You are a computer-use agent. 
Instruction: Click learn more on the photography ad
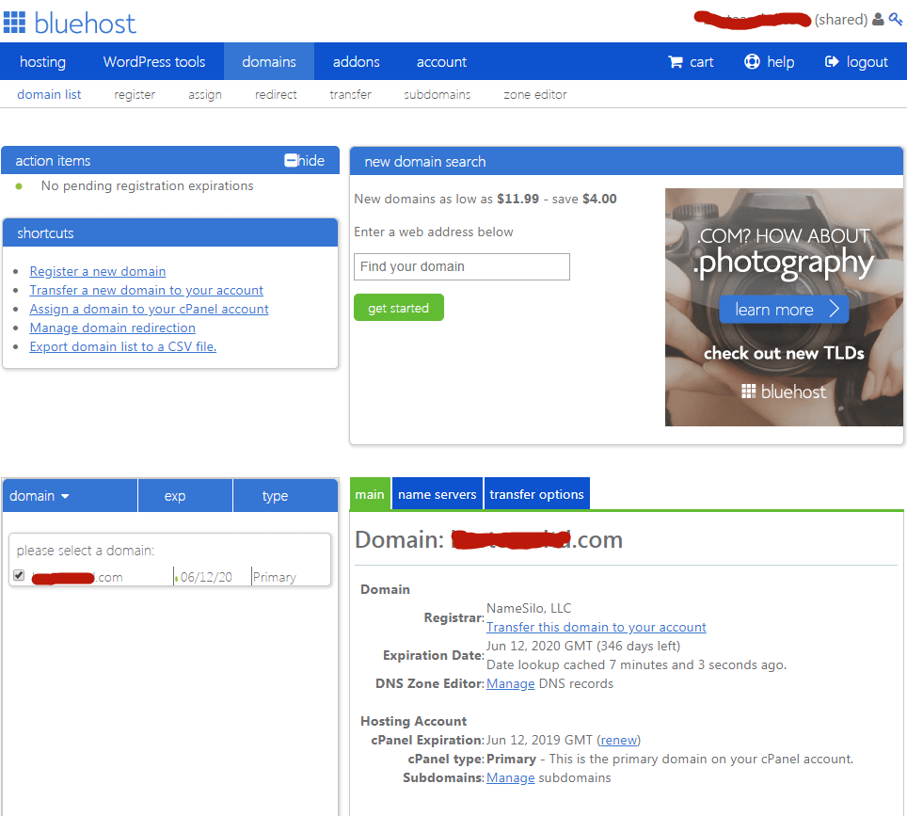pos(784,310)
